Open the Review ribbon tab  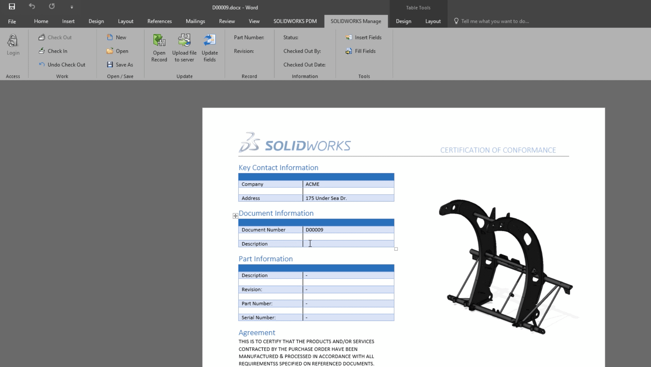point(227,21)
